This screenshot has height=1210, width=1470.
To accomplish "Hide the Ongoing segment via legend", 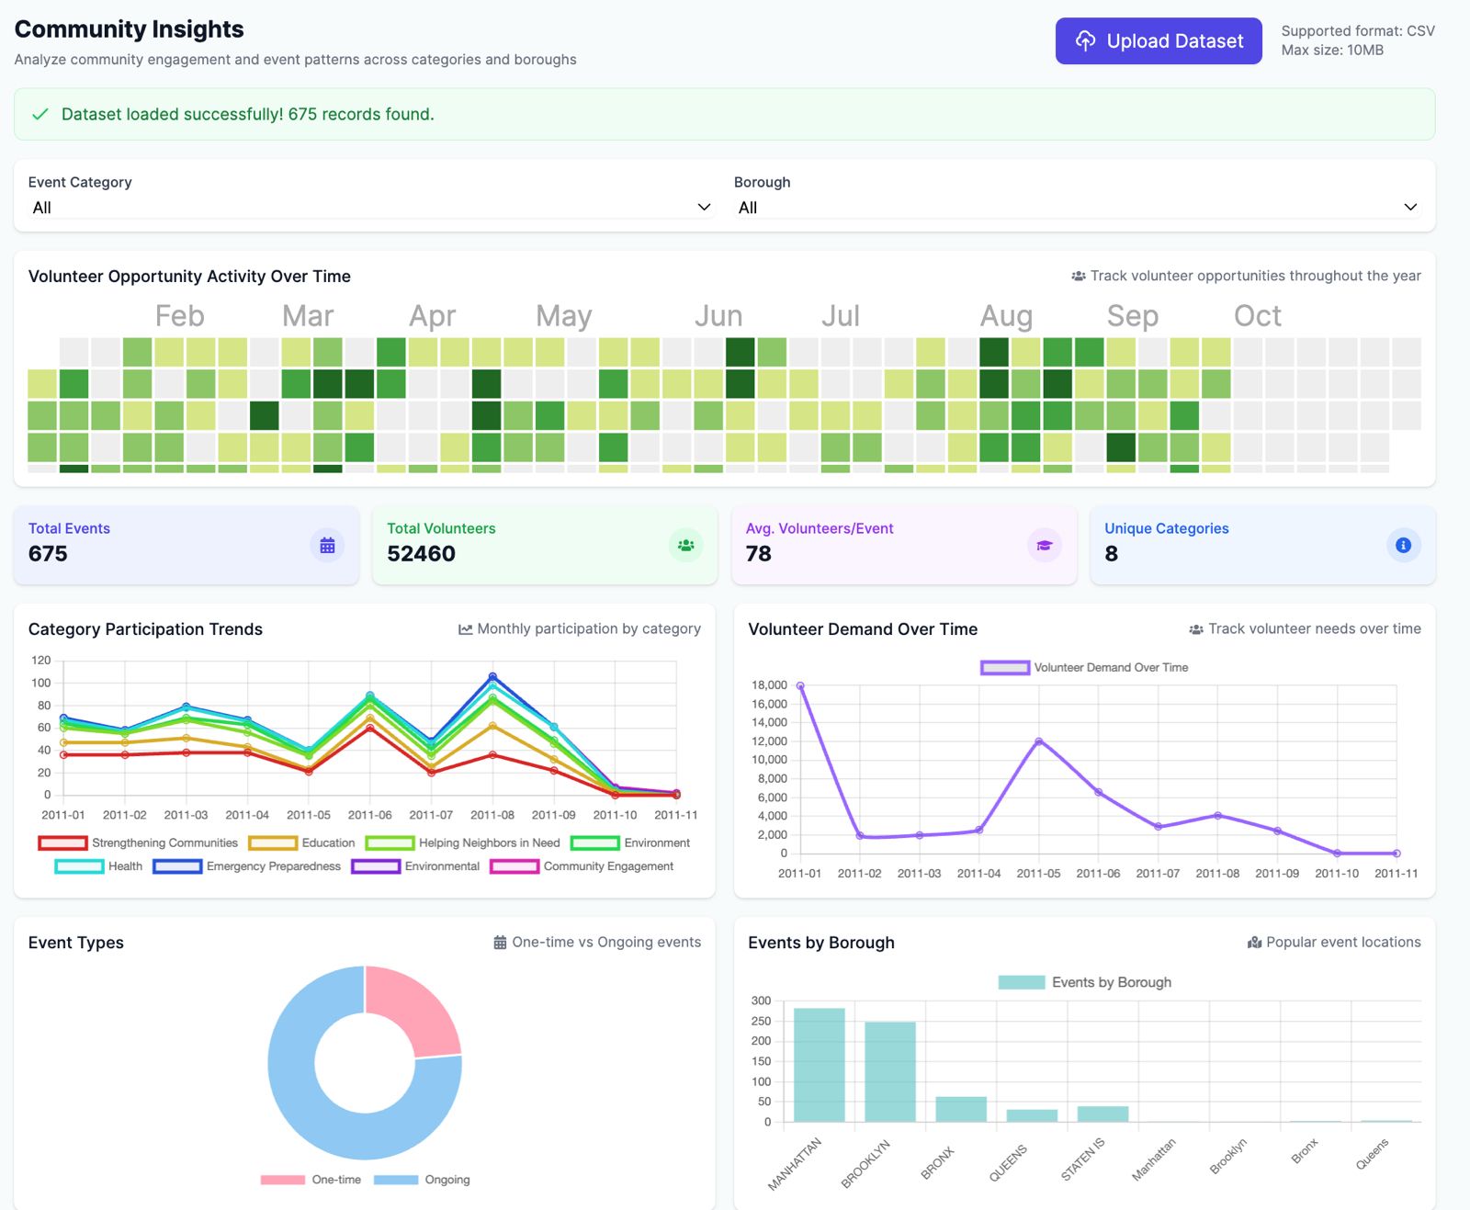I will (422, 1180).
